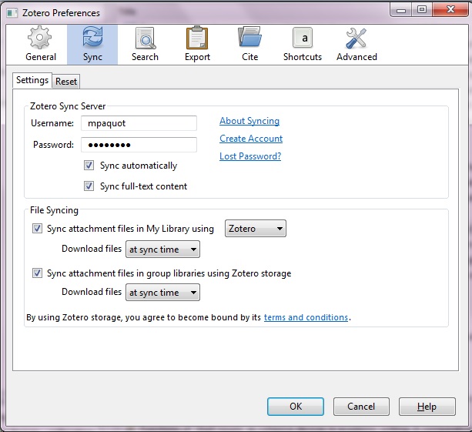Select the Sync preferences pane
This screenshot has width=472, height=432.
(92, 45)
